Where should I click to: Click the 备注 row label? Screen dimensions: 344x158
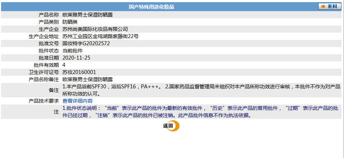tap(54, 90)
